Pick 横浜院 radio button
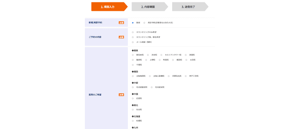Image resolution: width=300 pixels, height=129 pixels. point(173,60)
